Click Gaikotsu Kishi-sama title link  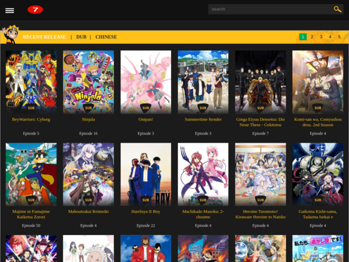pyautogui.click(x=318, y=214)
